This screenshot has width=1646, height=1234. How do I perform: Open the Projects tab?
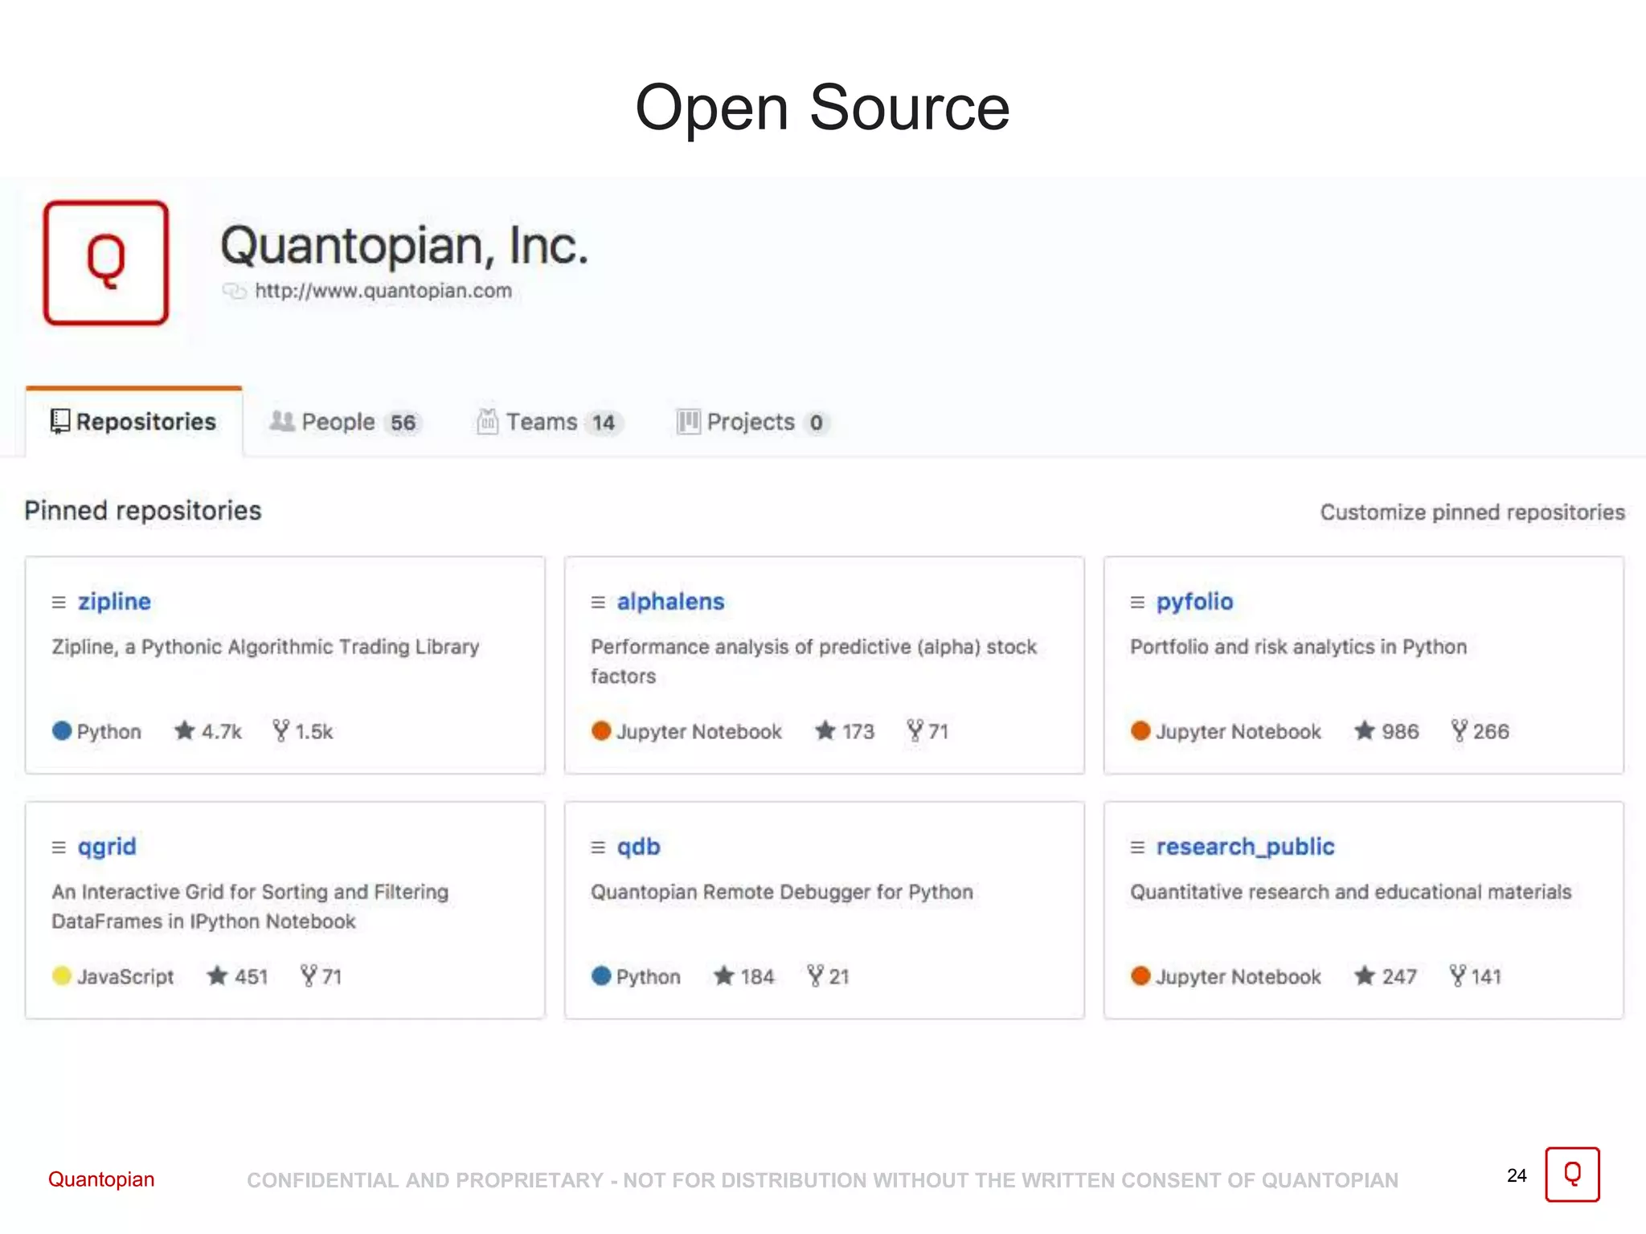click(752, 422)
